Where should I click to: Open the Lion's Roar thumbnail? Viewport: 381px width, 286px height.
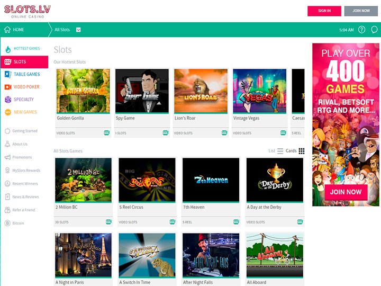[x=201, y=91]
